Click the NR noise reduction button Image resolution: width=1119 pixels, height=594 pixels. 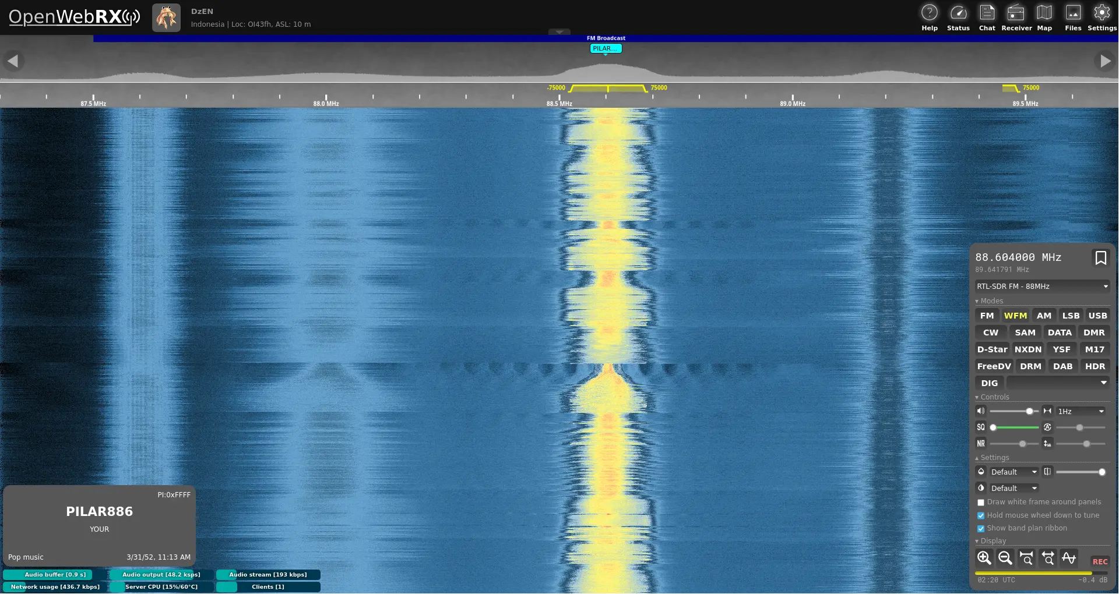click(x=981, y=444)
